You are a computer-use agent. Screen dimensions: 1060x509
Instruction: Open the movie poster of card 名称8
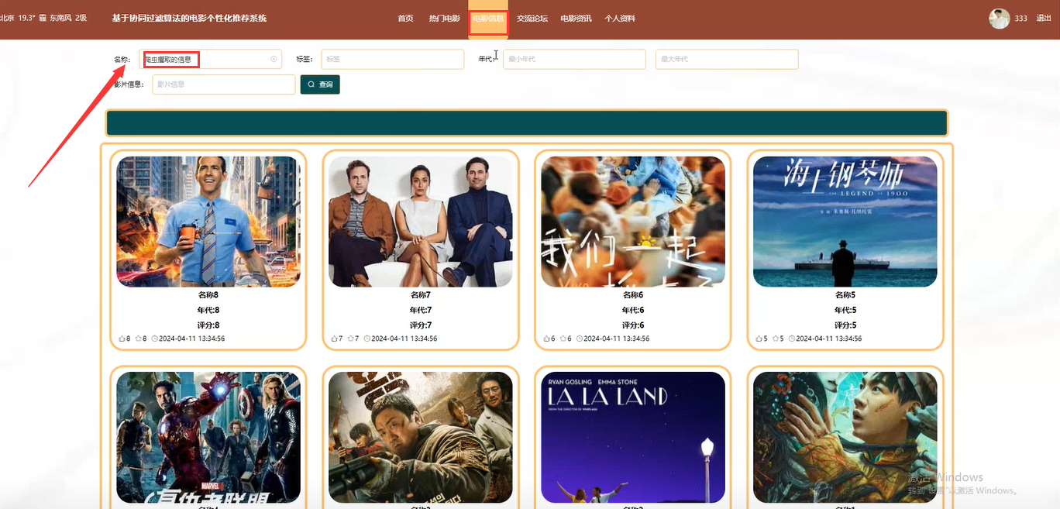click(208, 222)
